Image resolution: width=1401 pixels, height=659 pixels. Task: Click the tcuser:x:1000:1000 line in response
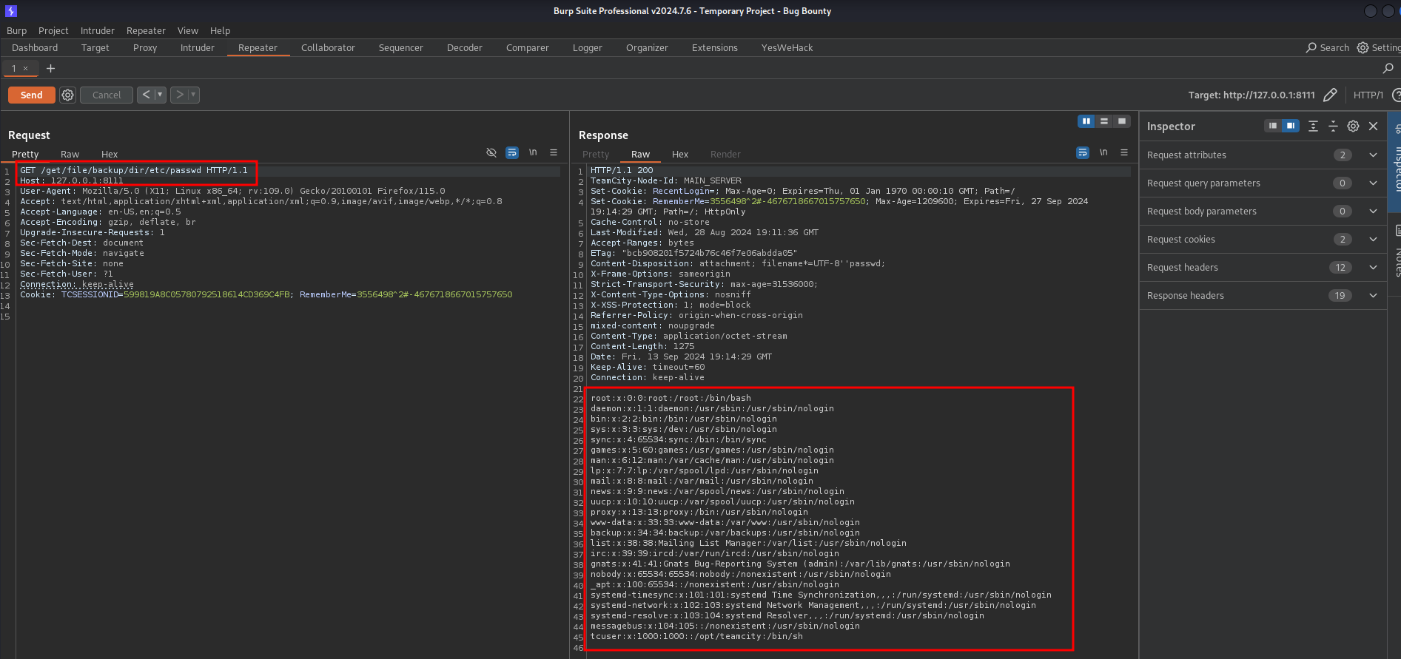(x=696, y=636)
